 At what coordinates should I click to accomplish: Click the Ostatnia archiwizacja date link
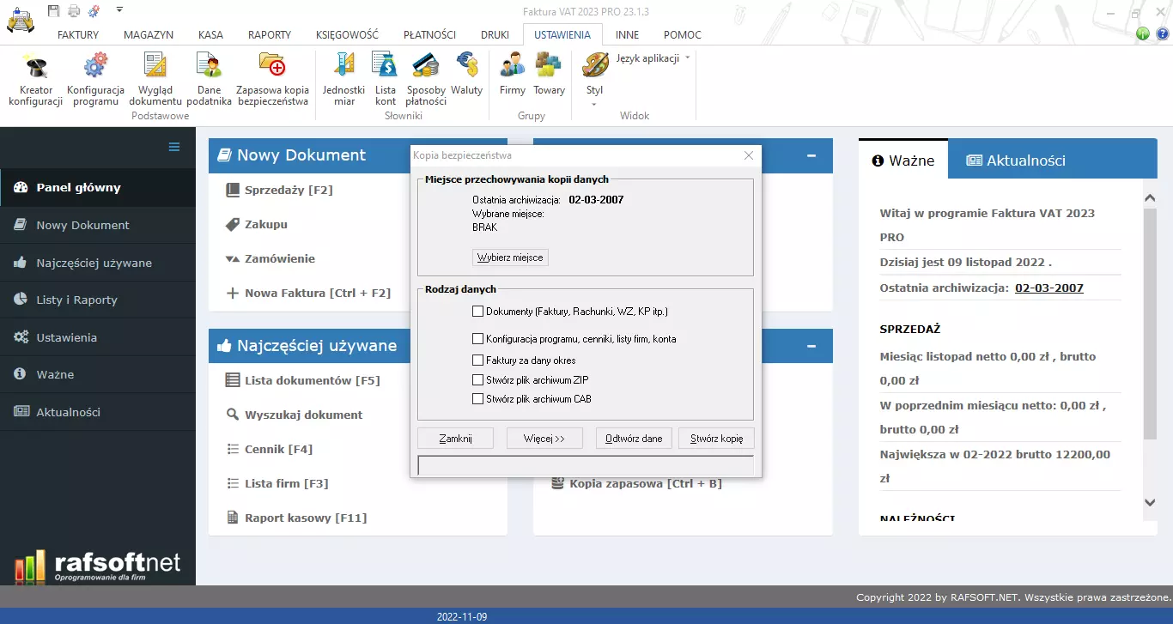click(x=1048, y=288)
